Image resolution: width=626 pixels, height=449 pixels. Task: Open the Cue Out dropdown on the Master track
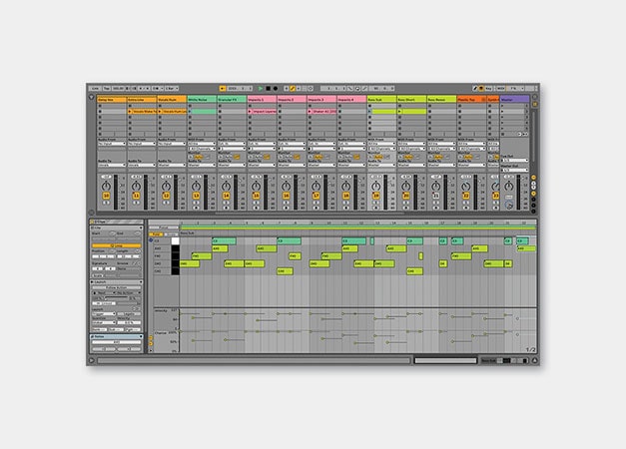pos(514,161)
